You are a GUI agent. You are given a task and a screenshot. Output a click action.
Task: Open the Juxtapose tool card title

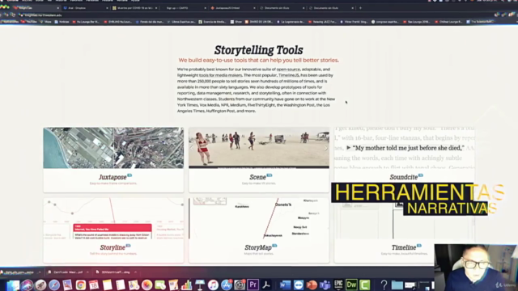(x=113, y=177)
